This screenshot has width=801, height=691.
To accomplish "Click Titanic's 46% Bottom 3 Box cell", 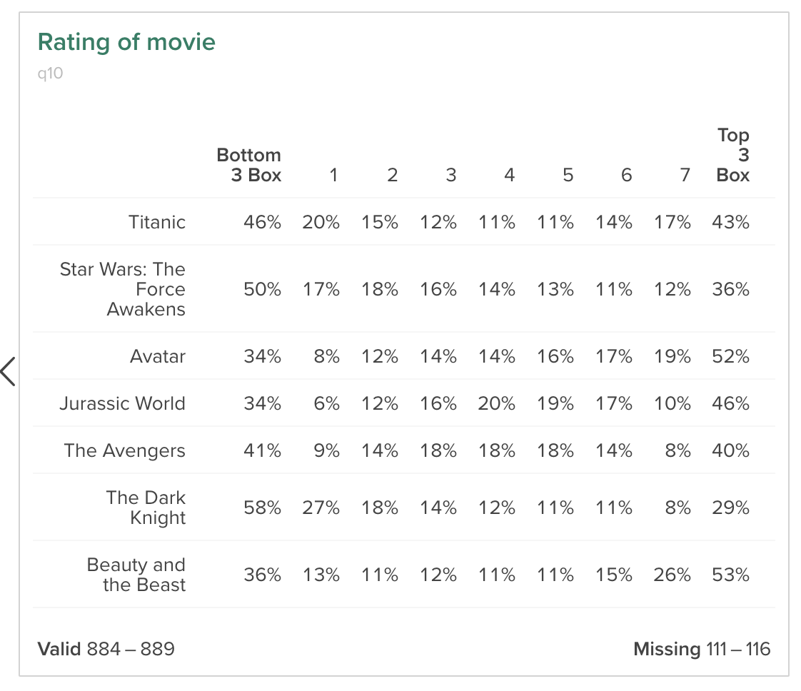I will 262,222.
